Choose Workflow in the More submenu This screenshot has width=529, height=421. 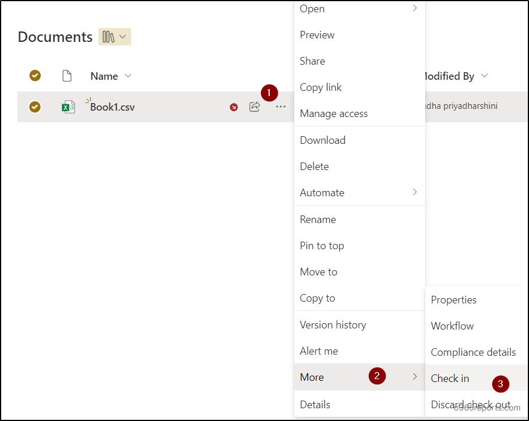(477, 326)
